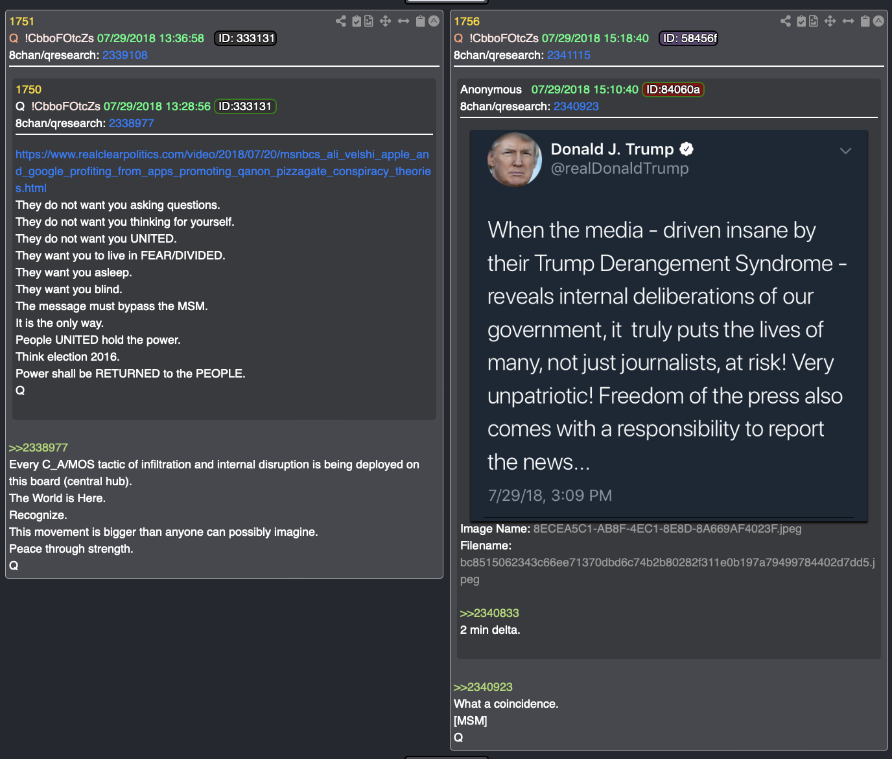Image resolution: width=892 pixels, height=759 pixels.
Task: Click the four-way move arrows on post 1756
Action: tap(830, 21)
